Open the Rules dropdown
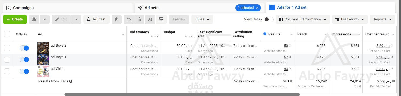Screen dimensions: 401x96 (x=202, y=19)
